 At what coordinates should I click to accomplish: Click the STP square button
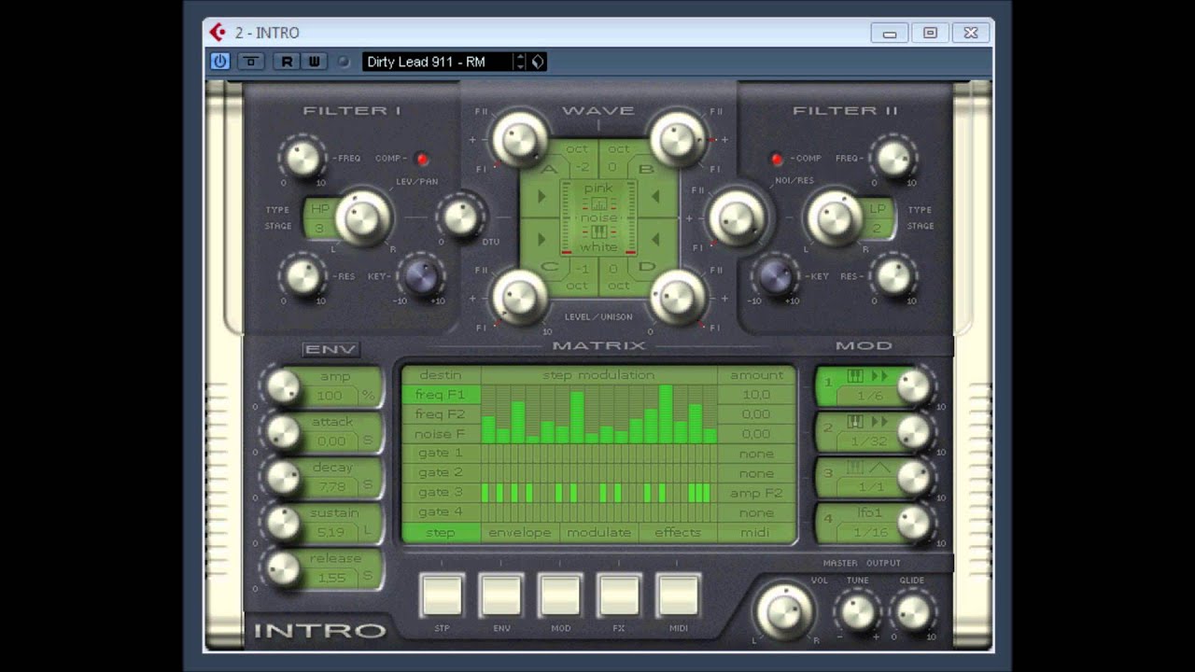coord(442,595)
